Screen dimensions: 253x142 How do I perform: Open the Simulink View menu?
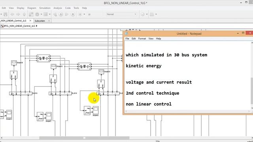point(11,8)
